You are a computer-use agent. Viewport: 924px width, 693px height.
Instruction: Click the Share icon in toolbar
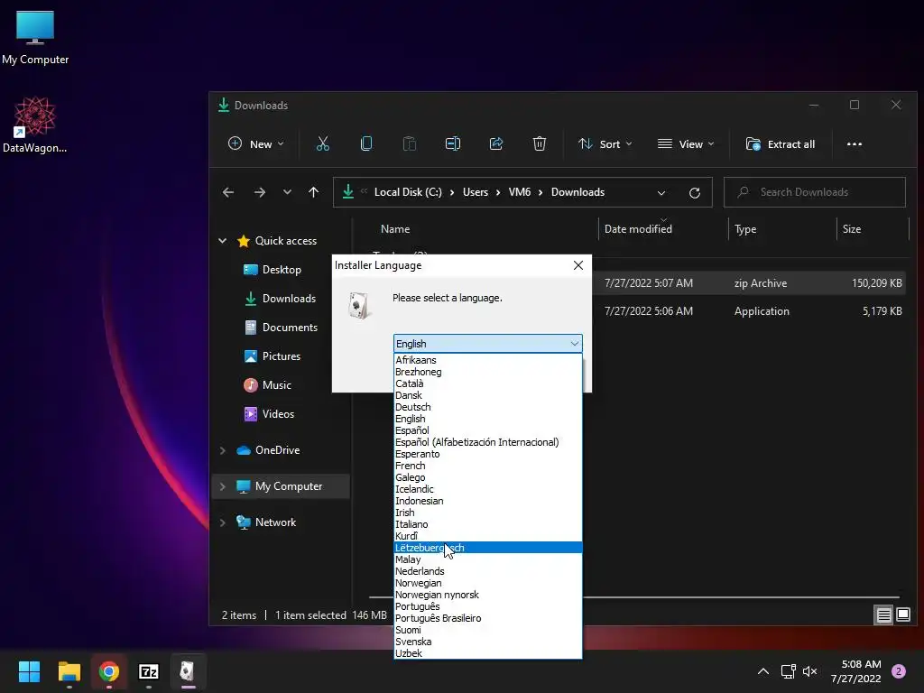[496, 143]
